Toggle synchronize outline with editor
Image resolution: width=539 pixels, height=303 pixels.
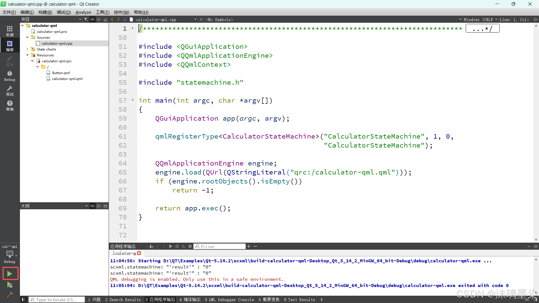coord(92,206)
